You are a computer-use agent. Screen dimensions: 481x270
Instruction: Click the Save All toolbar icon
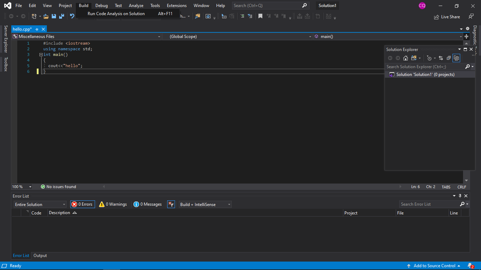coord(62,16)
